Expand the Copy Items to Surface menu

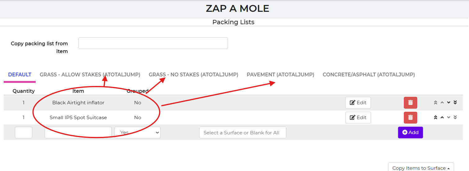tap(421, 168)
